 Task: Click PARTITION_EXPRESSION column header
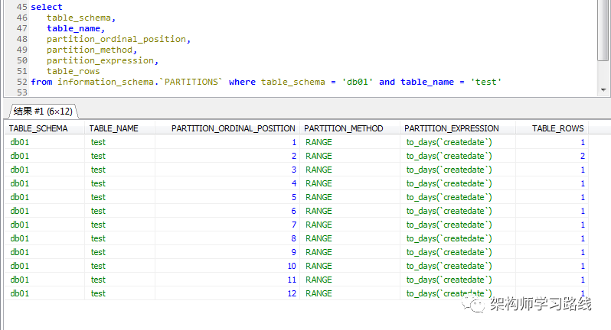click(x=457, y=128)
